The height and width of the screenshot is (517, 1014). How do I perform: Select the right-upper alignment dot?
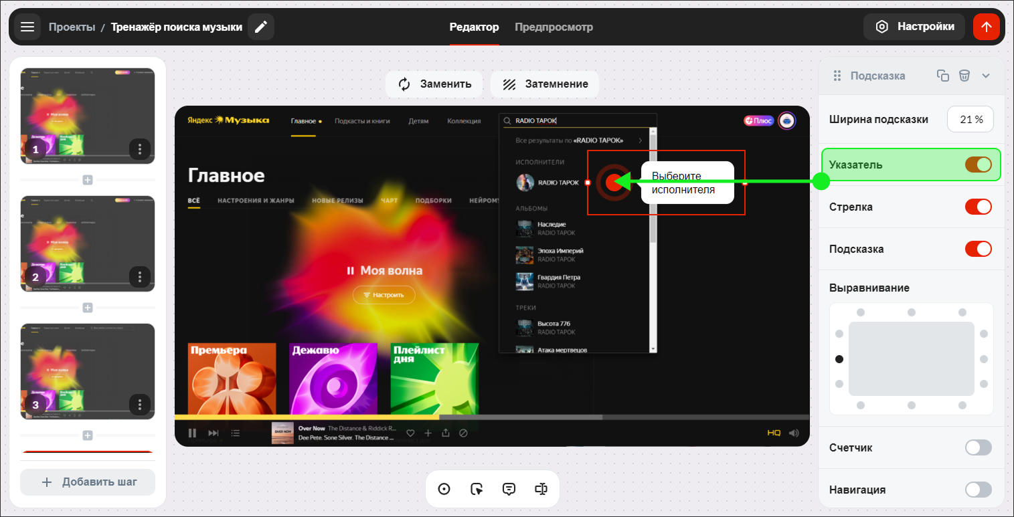(x=984, y=334)
